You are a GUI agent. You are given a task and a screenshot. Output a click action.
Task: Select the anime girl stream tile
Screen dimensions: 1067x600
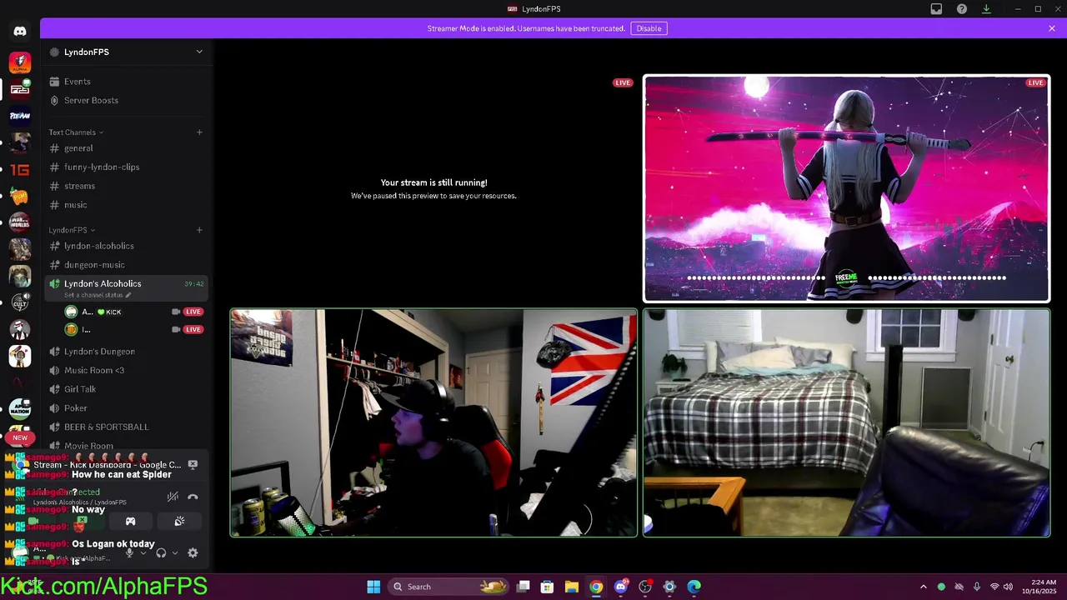tap(846, 188)
